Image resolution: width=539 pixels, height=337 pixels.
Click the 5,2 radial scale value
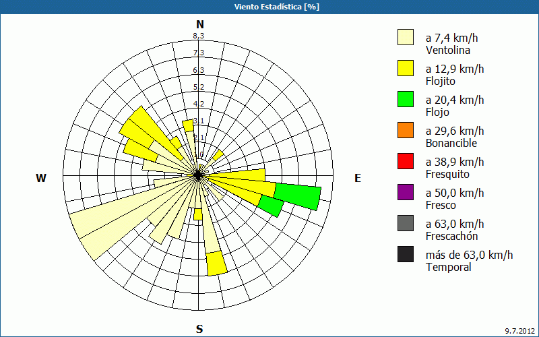pos(199,87)
